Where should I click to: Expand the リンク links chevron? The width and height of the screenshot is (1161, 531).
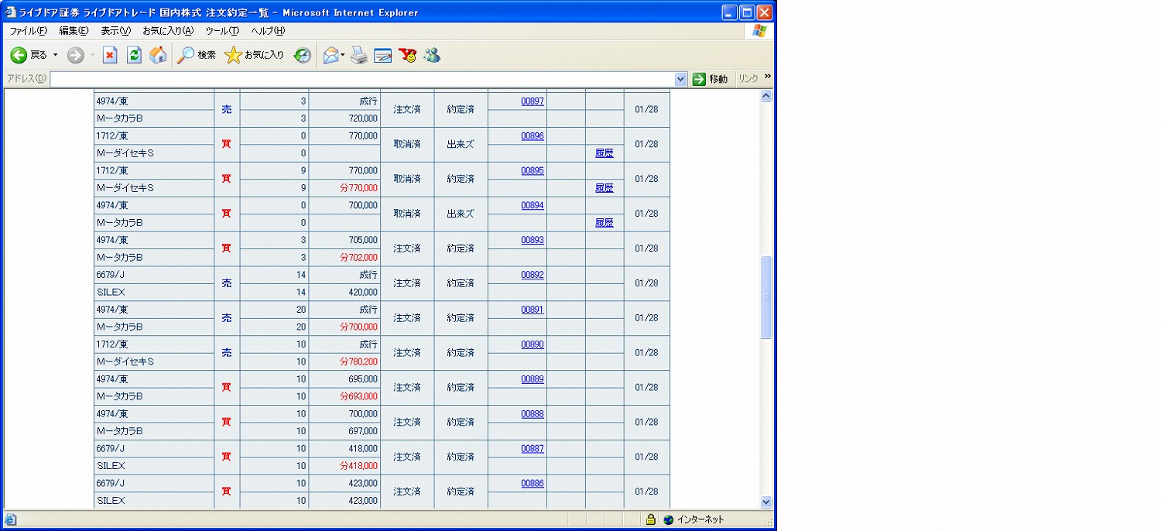click(768, 76)
